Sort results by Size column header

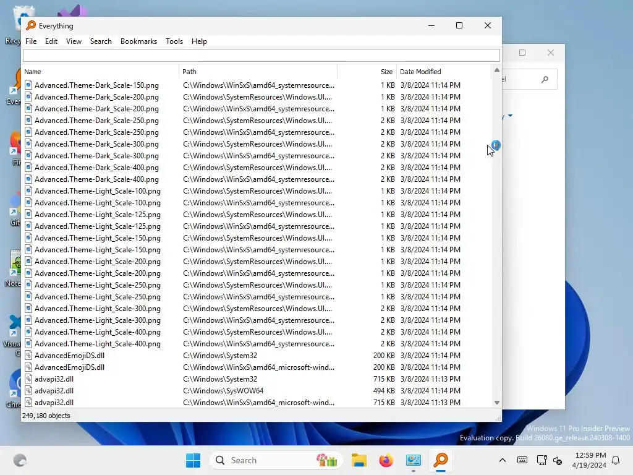coord(367,72)
